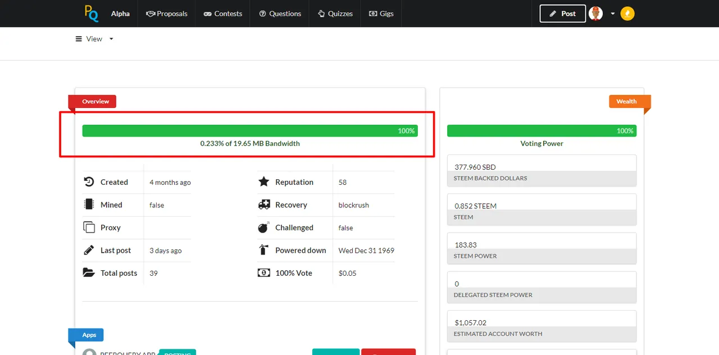Click the 'Wed Dec 31 1969' value
The image size is (719, 355).
tap(366, 251)
